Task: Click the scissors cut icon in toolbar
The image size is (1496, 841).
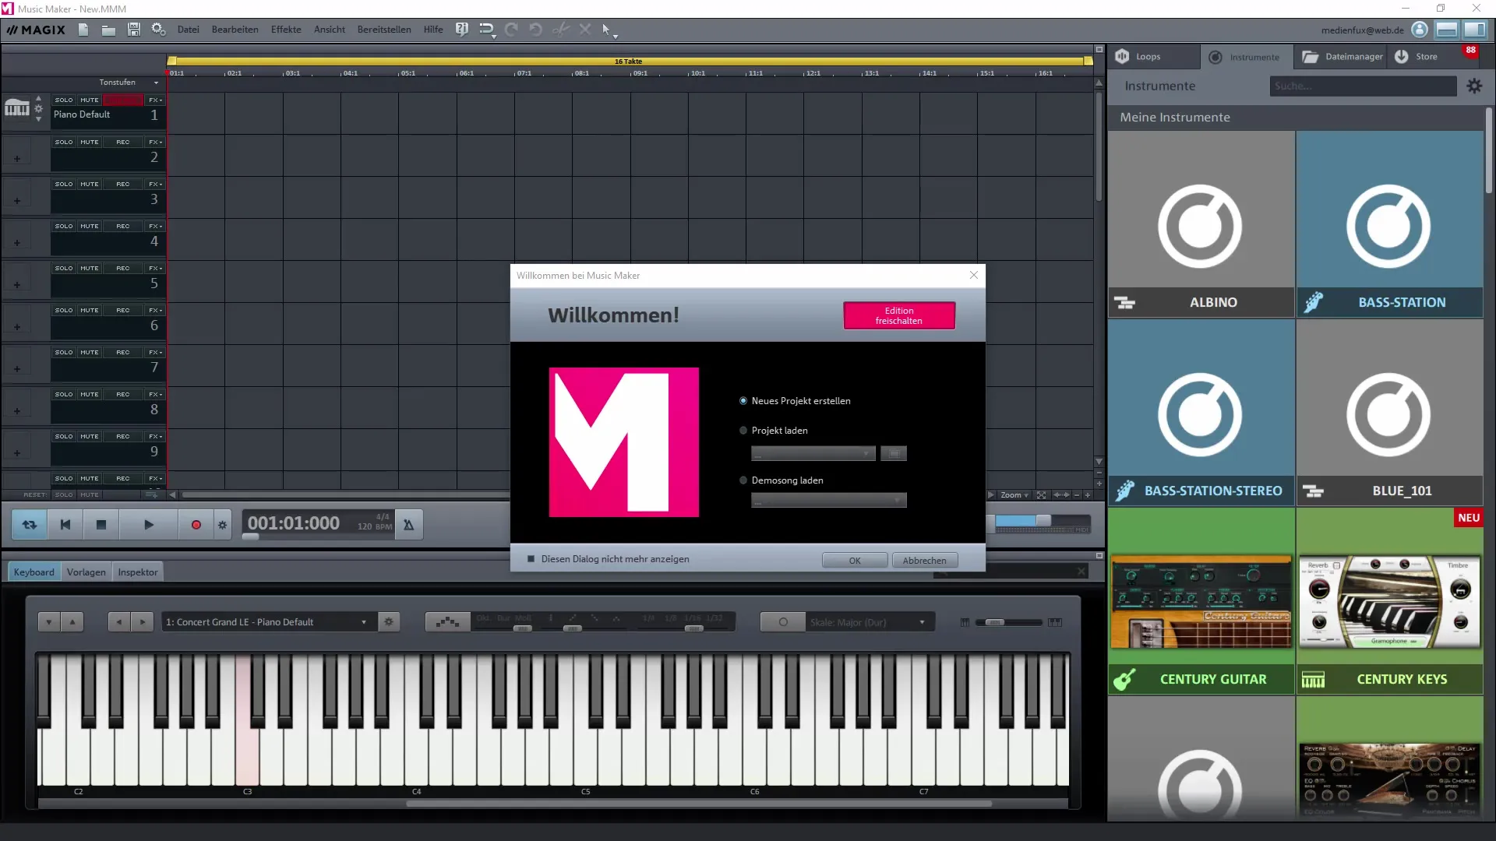Action: 560,30
